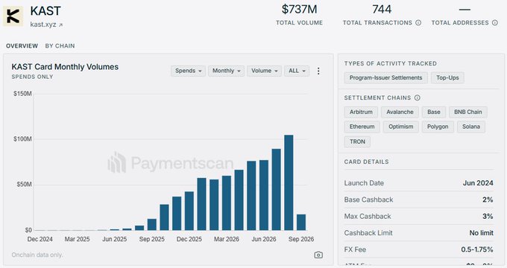Click the Optimism chain tag

pyautogui.click(x=400, y=127)
